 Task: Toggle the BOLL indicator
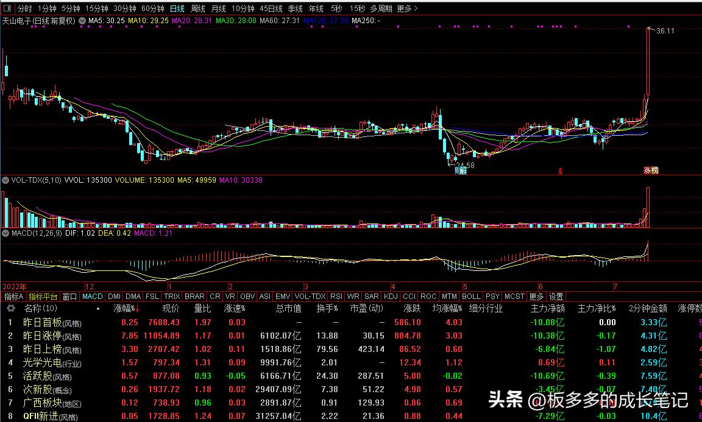pyautogui.click(x=471, y=296)
